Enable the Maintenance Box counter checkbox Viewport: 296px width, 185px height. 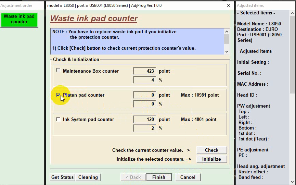pos(58,71)
